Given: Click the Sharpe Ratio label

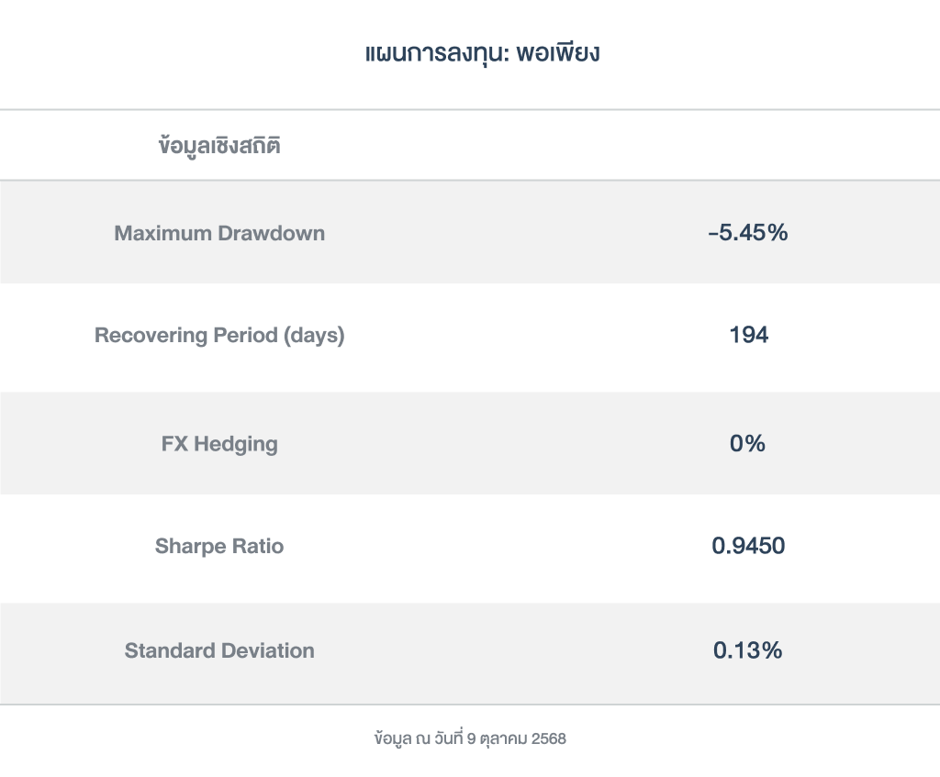Looking at the screenshot, I should (219, 547).
